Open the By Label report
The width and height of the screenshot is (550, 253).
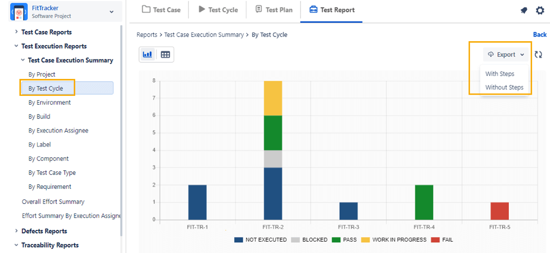tap(40, 144)
